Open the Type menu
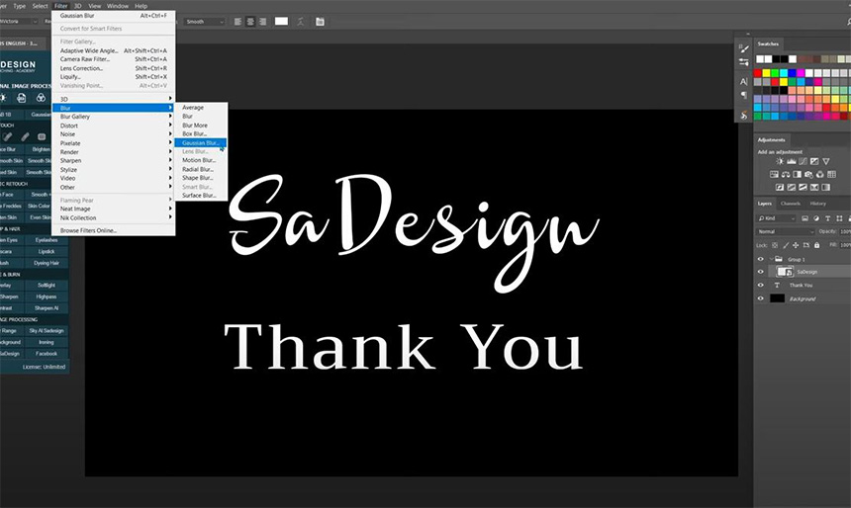The image size is (851, 508). pyautogui.click(x=20, y=6)
